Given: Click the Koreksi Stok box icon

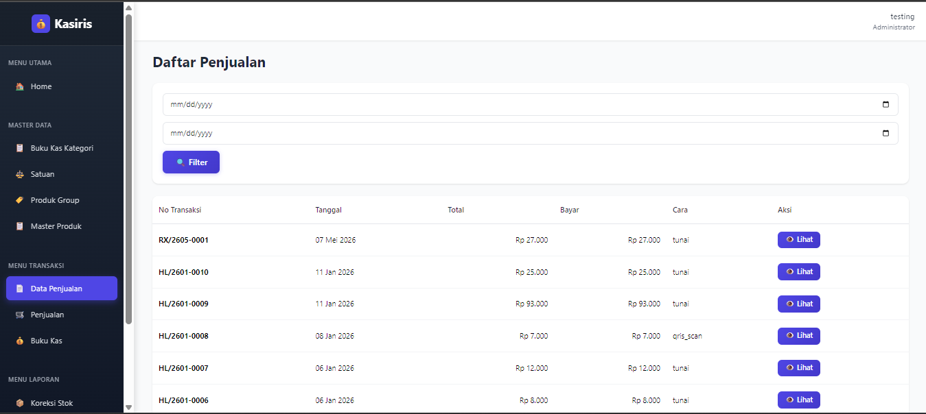Looking at the screenshot, I should click(x=20, y=403).
